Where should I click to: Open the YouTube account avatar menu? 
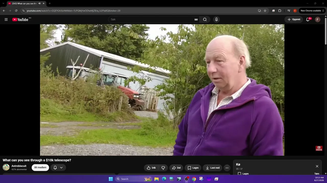pos(318,20)
